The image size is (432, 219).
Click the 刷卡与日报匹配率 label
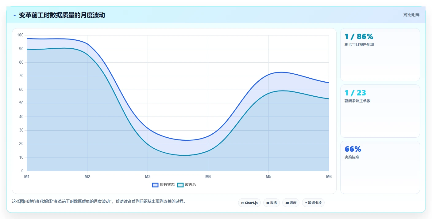click(x=359, y=45)
